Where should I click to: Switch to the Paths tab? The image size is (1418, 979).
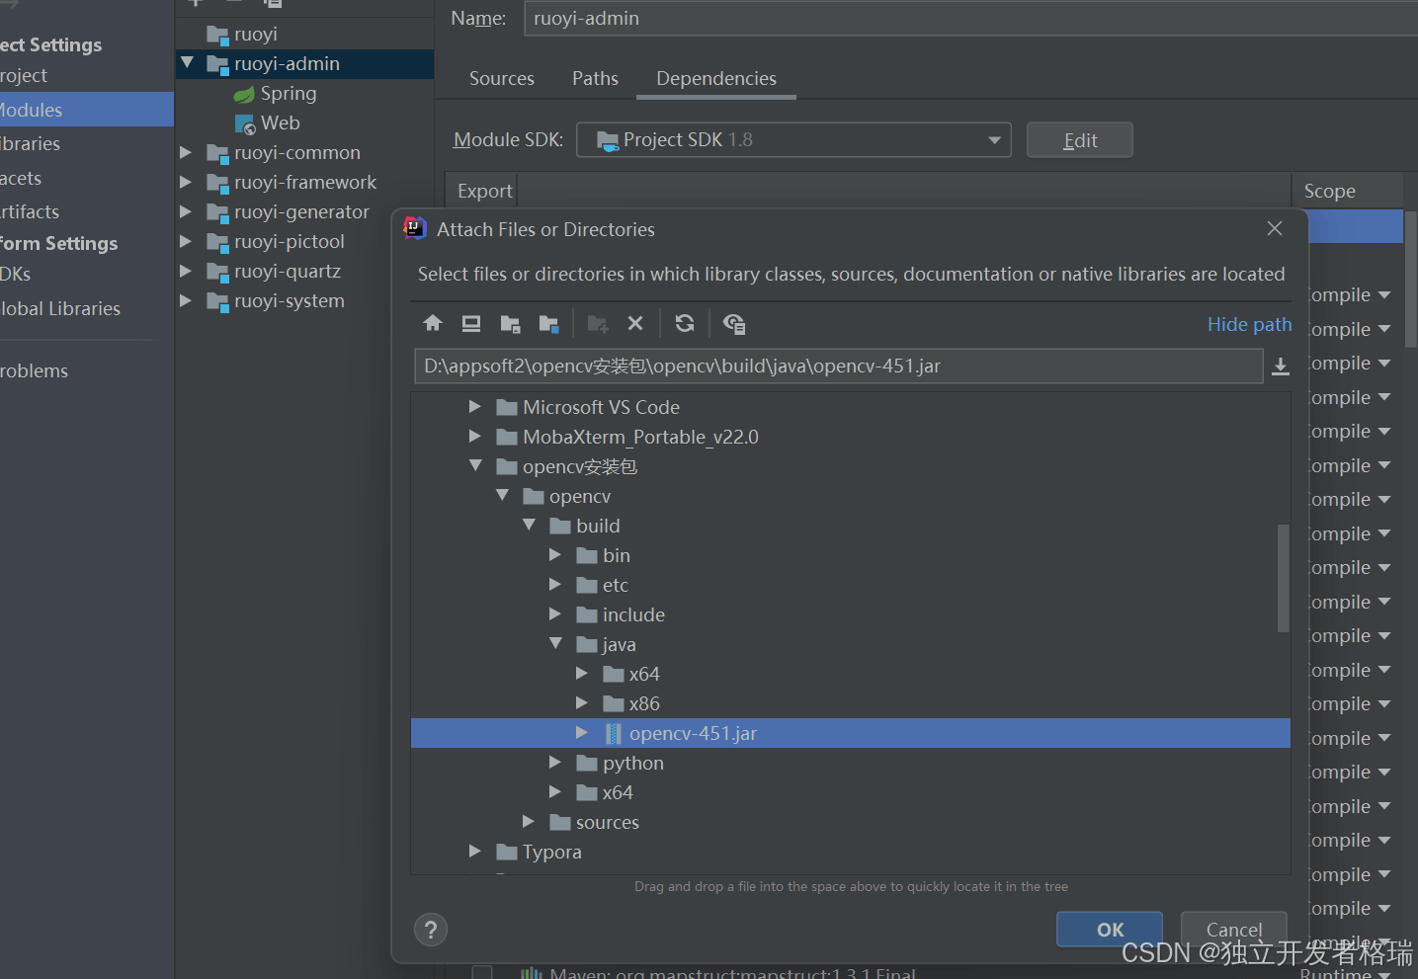tap(595, 79)
